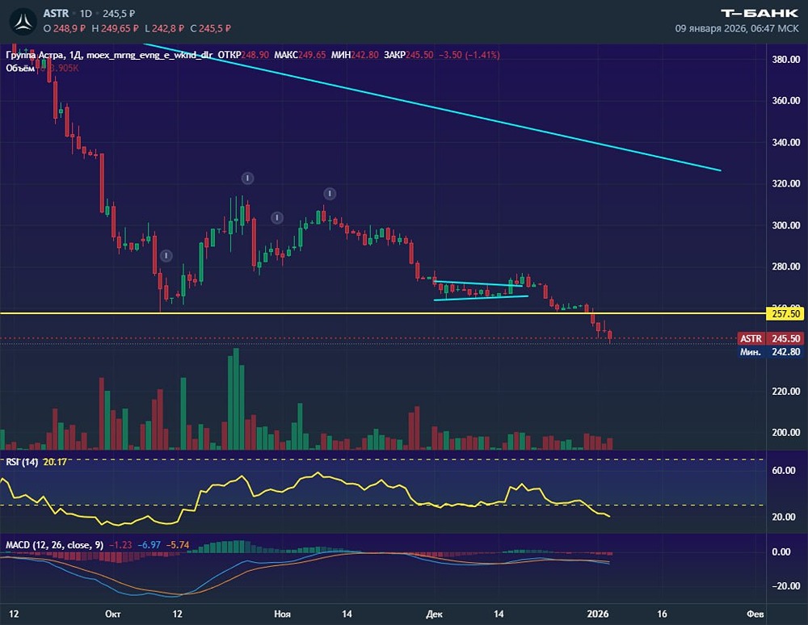808x625 pixels.
Task: Click the ОТКР 248.90 legend value
Action: click(x=243, y=55)
